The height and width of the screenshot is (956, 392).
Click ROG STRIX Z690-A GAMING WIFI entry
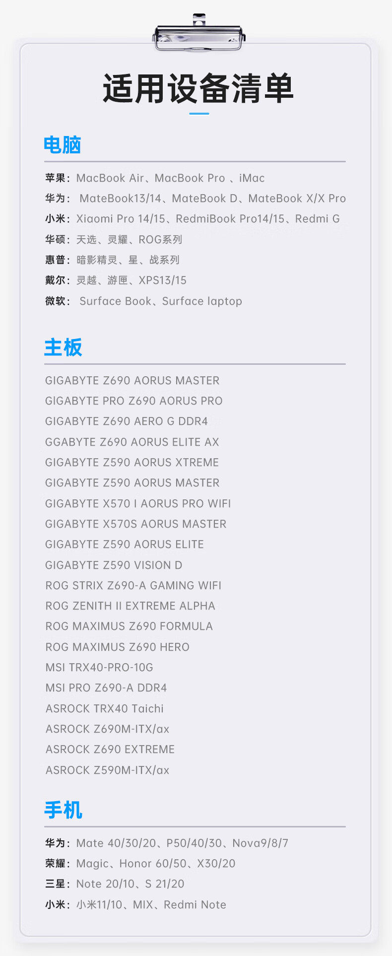pos(133,586)
